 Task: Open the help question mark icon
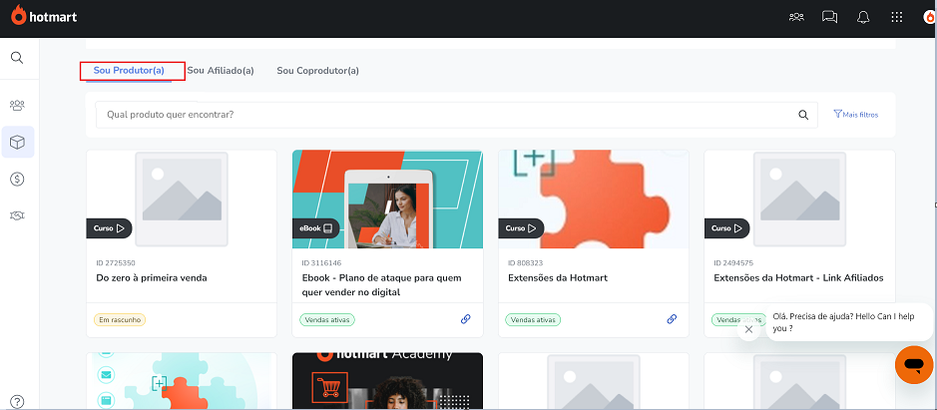[x=17, y=401]
